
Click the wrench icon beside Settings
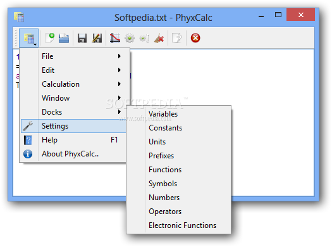pyautogui.click(x=28, y=126)
